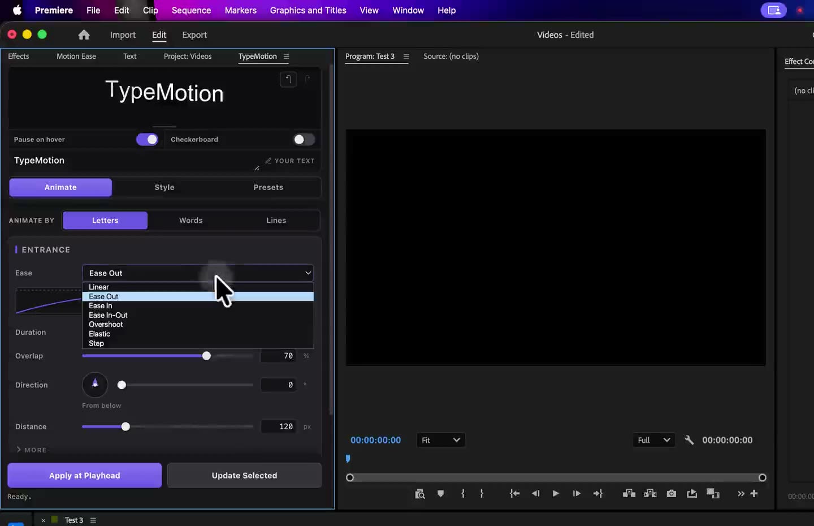This screenshot has width=814, height=526.
Task: Click Apply at Playhead
Action: point(85,476)
